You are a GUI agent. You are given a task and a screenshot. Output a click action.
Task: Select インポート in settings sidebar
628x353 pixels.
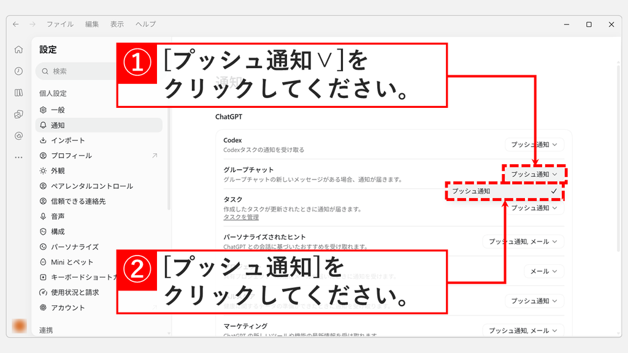(99, 140)
